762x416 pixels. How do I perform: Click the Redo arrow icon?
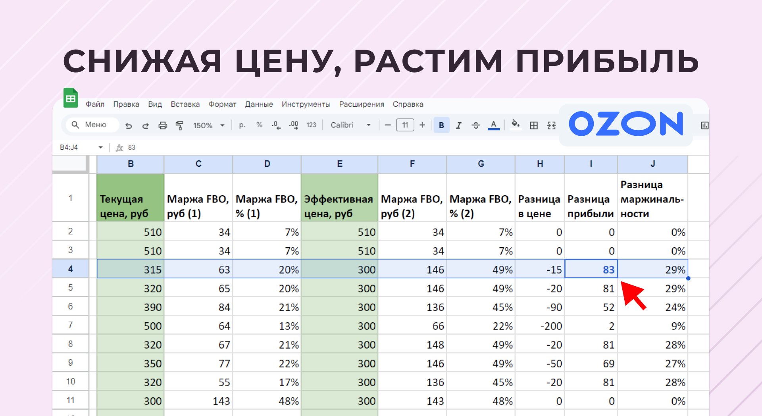click(x=145, y=125)
